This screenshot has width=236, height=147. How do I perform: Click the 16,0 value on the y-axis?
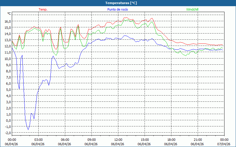coord(8,21)
